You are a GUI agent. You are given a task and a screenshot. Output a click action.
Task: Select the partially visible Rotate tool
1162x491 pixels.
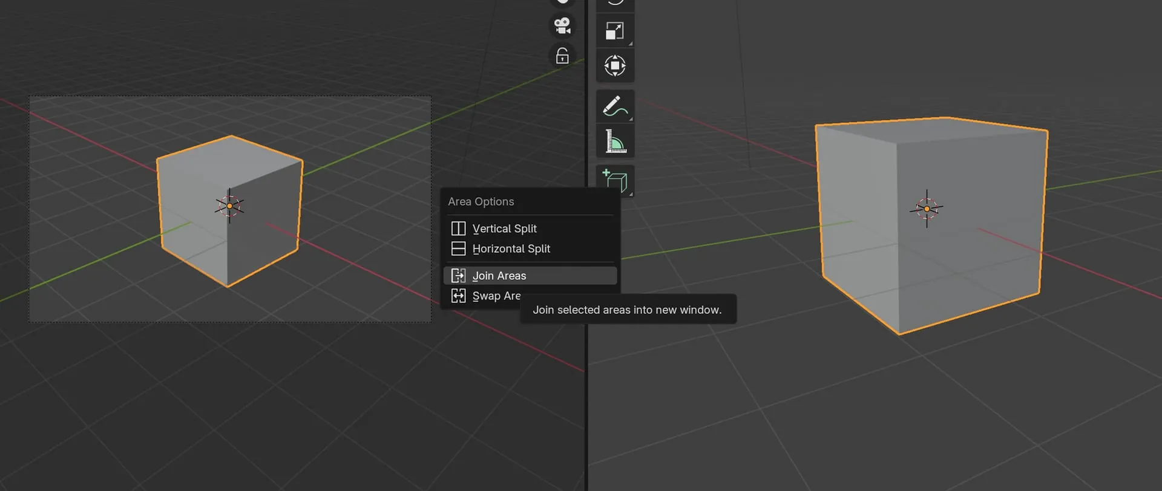(x=615, y=3)
